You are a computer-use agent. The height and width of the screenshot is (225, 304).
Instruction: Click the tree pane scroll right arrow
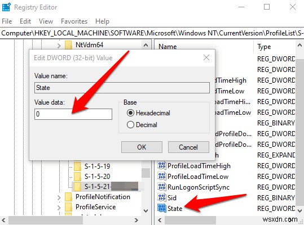click(x=136, y=220)
